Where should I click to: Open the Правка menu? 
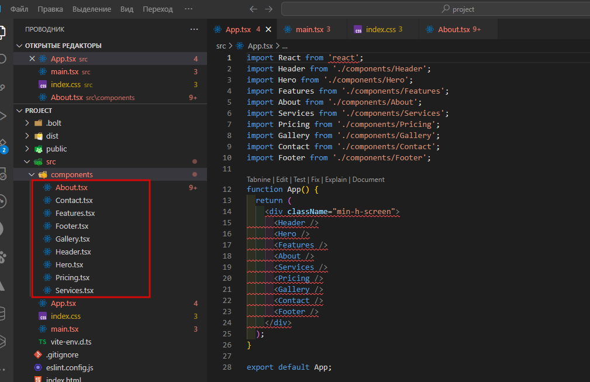(x=50, y=9)
